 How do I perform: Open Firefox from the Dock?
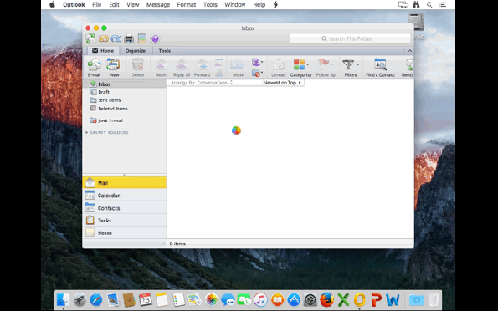(326, 299)
